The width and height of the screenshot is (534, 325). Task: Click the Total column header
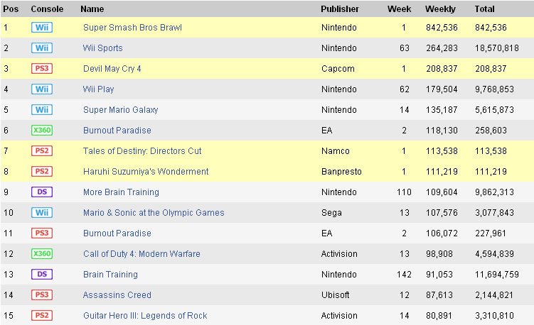pos(484,9)
